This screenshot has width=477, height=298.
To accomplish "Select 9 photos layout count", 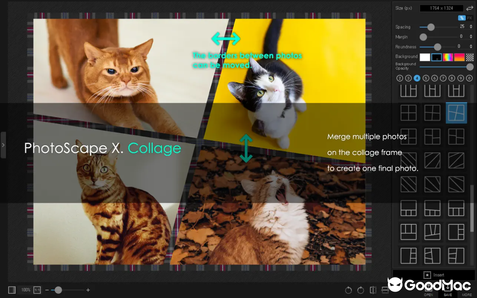I will [461, 78].
